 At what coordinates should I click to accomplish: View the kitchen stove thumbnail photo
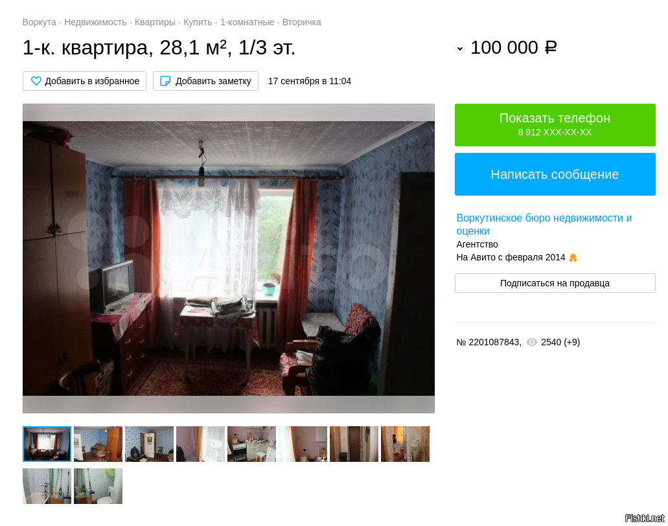(252, 444)
